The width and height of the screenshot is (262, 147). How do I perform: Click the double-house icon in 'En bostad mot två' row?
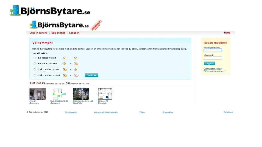[76, 63]
